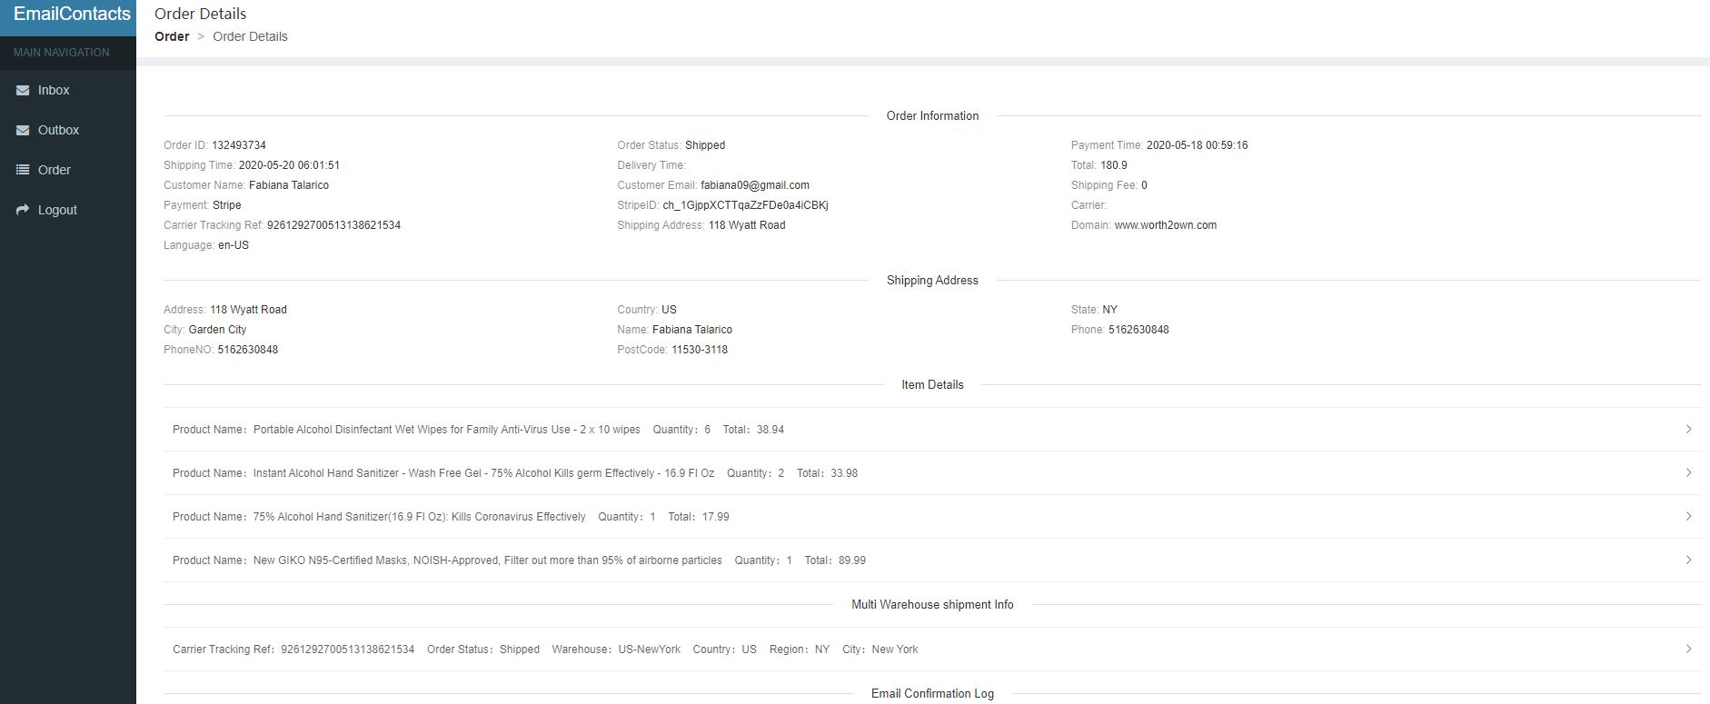Viewport: 1710px width, 704px height.
Task: Click the Logout arrow icon
Action: [x=23, y=210]
